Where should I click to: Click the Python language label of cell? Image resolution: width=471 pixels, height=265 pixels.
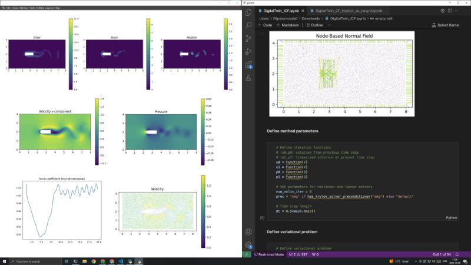(x=451, y=218)
